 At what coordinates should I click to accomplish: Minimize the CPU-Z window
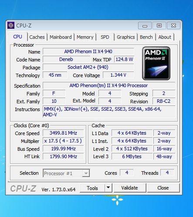pos(145,26)
